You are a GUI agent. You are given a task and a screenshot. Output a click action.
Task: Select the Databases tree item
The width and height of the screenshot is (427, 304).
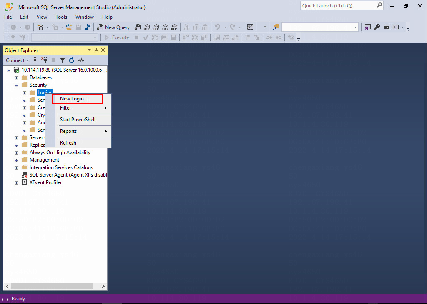click(40, 77)
